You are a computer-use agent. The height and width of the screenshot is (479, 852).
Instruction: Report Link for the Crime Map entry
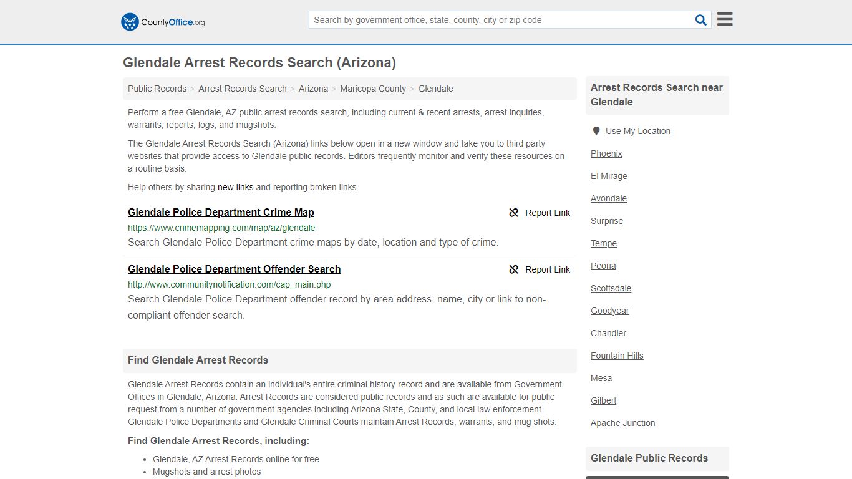point(548,213)
